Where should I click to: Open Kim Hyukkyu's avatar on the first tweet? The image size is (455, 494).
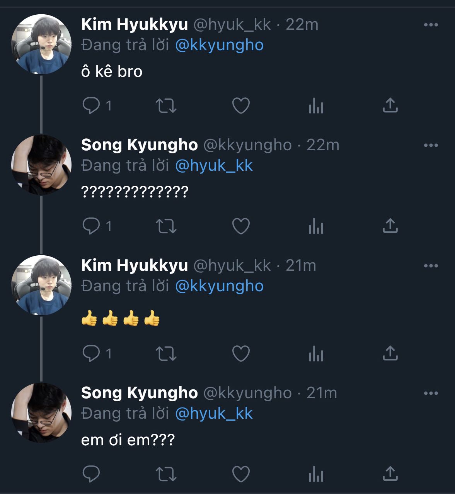[x=41, y=44]
